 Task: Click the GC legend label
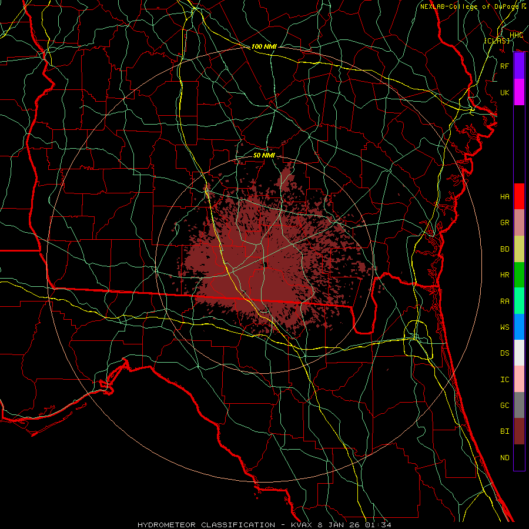point(504,406)
